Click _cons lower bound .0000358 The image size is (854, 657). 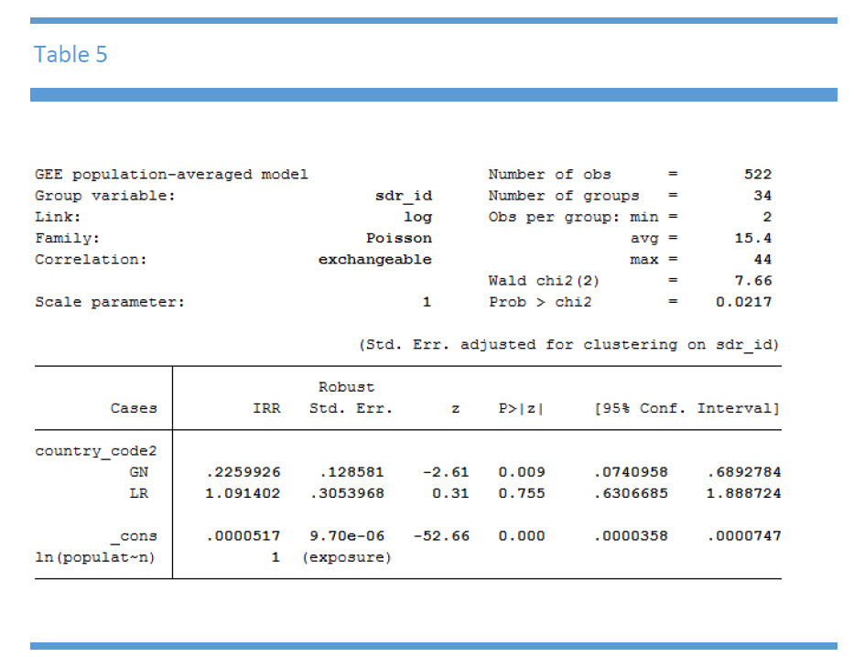[x=630, y=535]
